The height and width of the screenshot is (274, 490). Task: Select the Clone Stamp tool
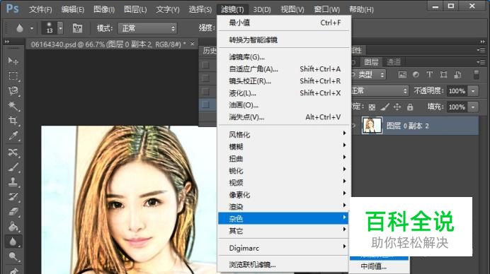(x=13, y=181)
